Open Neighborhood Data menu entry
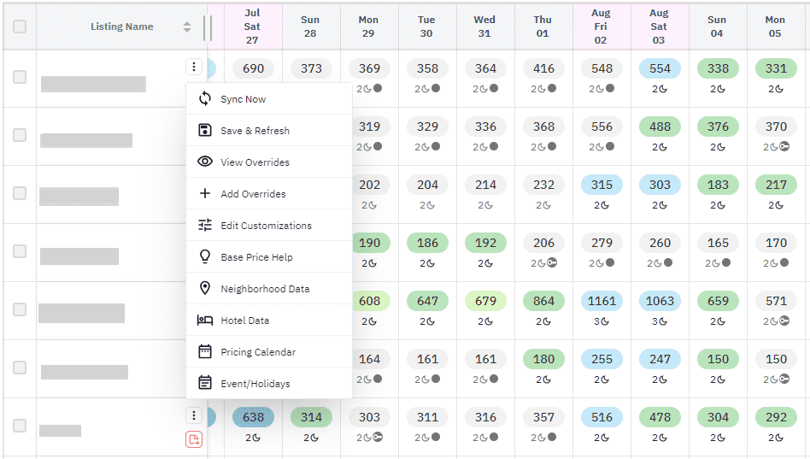Screen dimensions: 810x459 [269, 288]
